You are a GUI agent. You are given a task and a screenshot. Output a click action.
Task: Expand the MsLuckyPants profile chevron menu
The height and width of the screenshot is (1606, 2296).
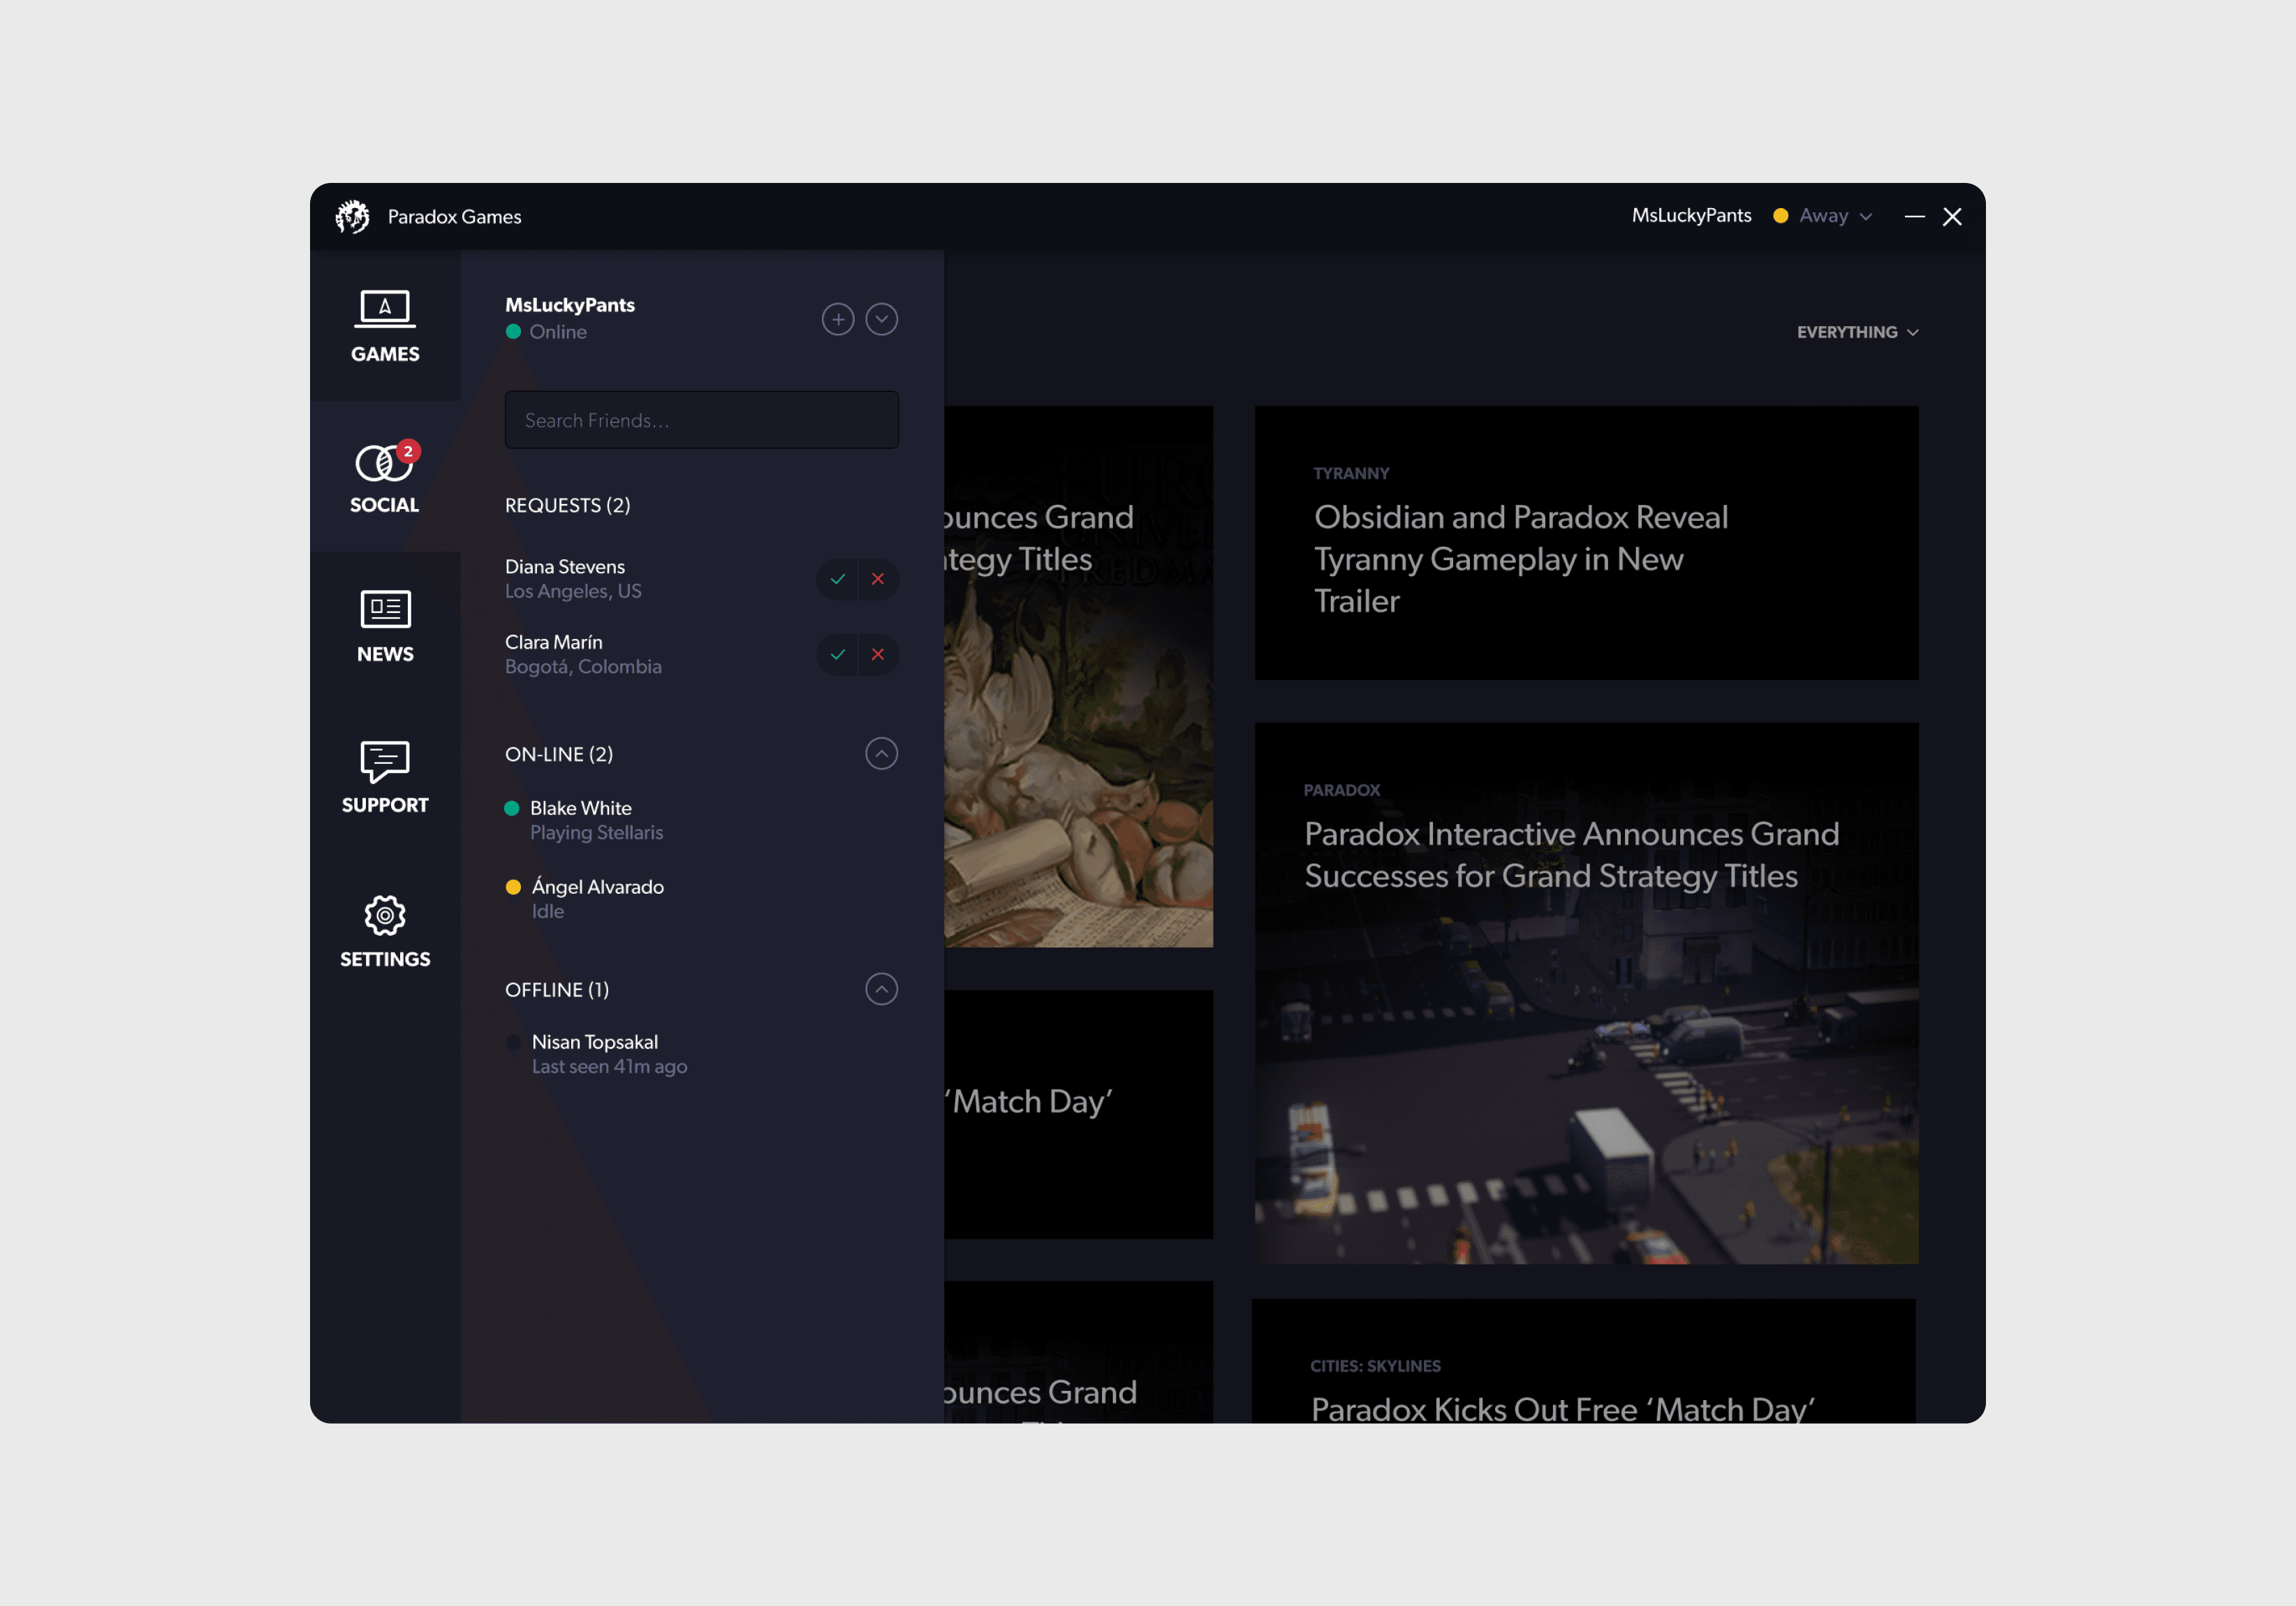(x=881, y=320)
